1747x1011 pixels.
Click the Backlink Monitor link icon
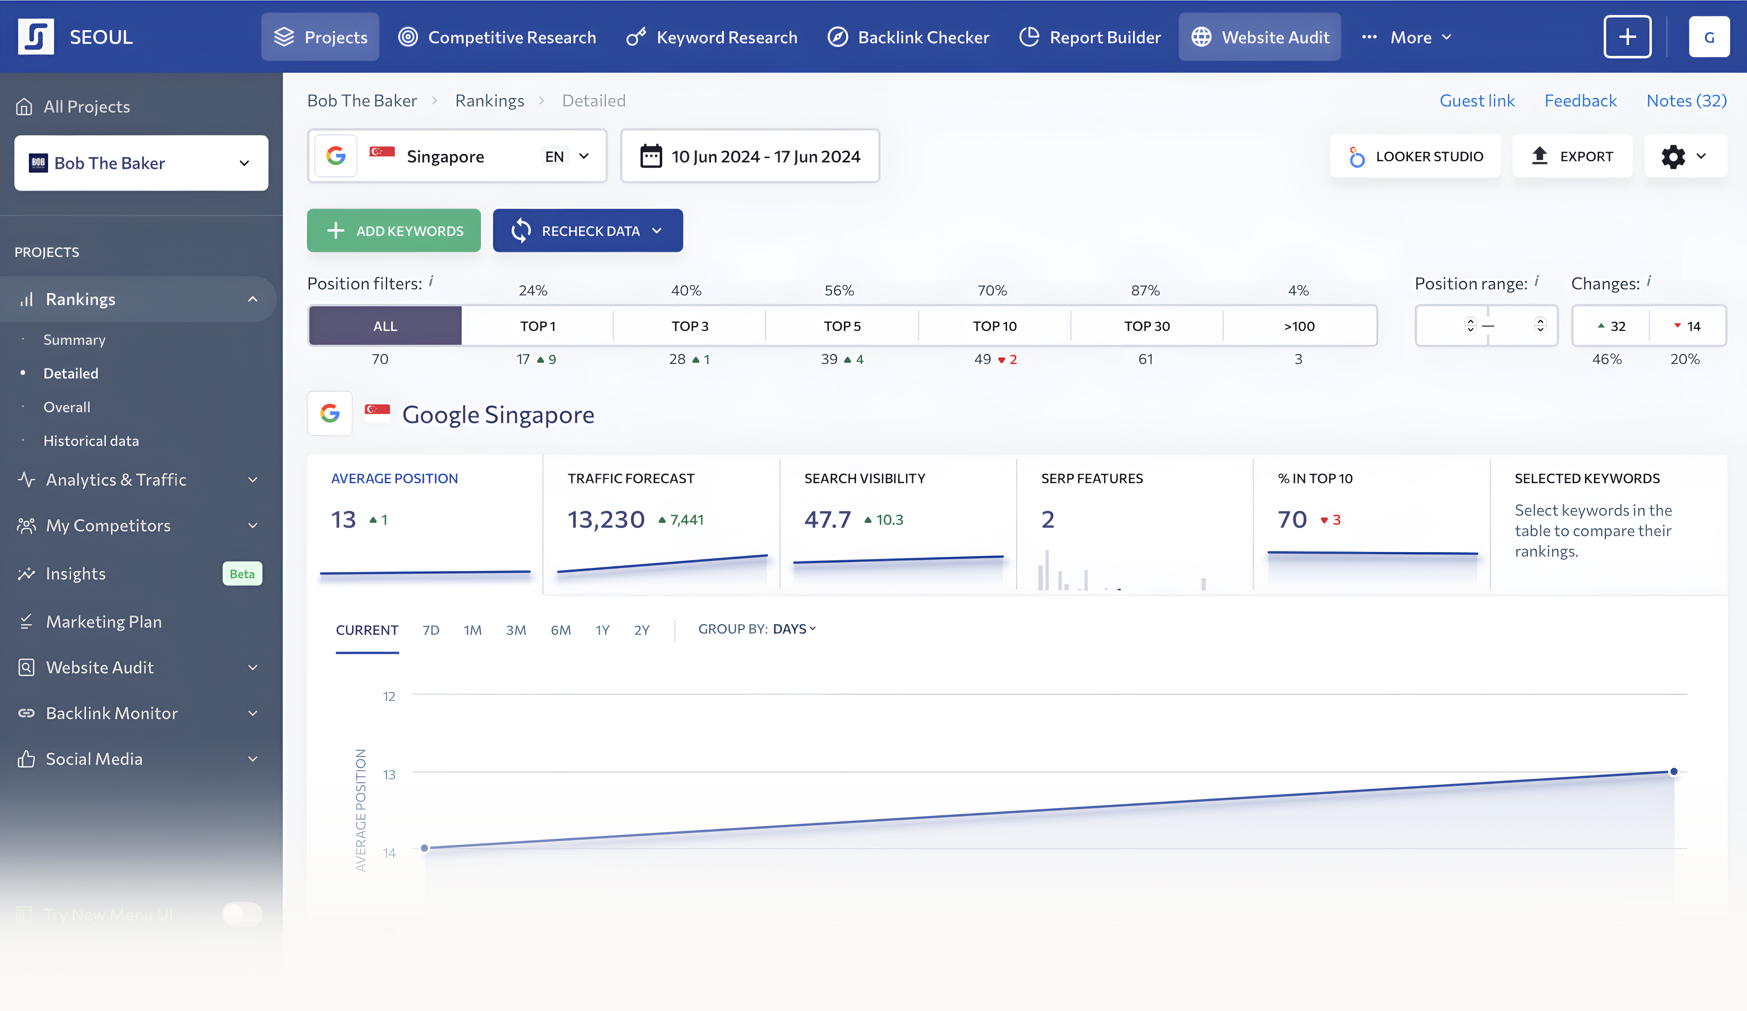[x=26, y=713]
